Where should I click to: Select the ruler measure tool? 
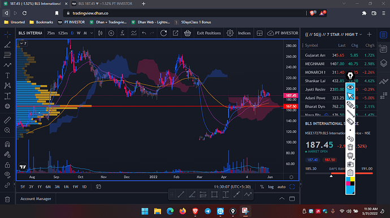click(7, 120)
